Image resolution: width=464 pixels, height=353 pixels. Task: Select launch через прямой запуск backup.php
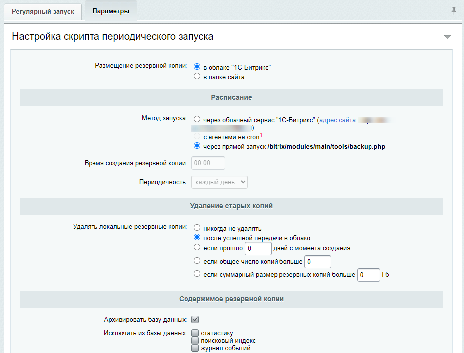coord(197,146)
